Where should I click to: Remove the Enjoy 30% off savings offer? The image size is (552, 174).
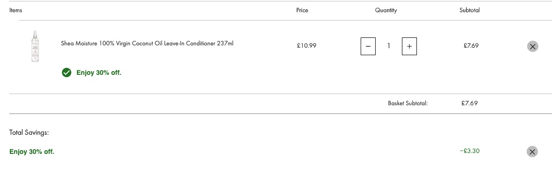532,152
